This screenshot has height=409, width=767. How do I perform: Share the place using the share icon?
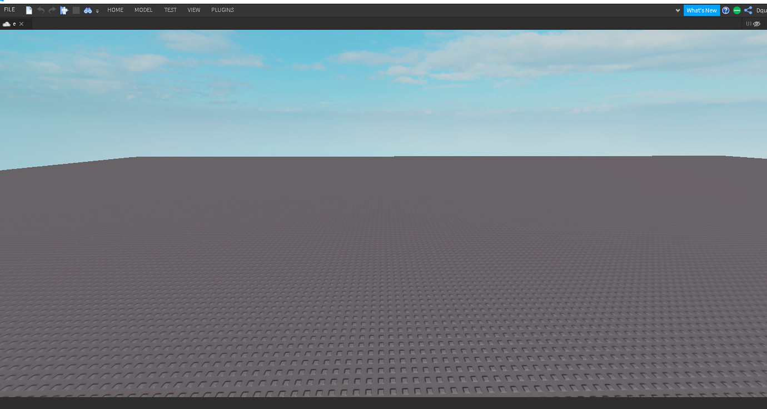coord(747,10)
